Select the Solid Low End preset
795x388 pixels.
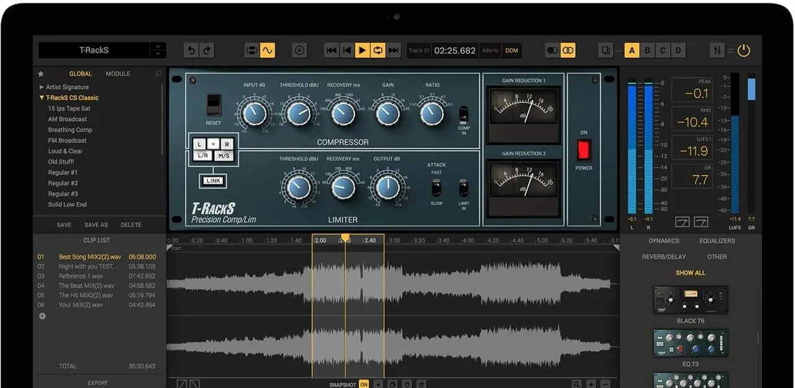click(x=68, y=204)
